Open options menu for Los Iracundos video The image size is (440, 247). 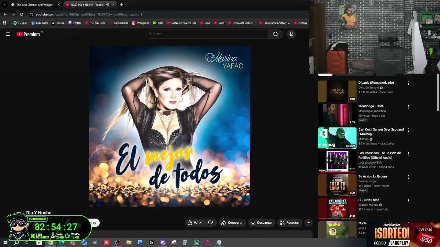point(408,154)
